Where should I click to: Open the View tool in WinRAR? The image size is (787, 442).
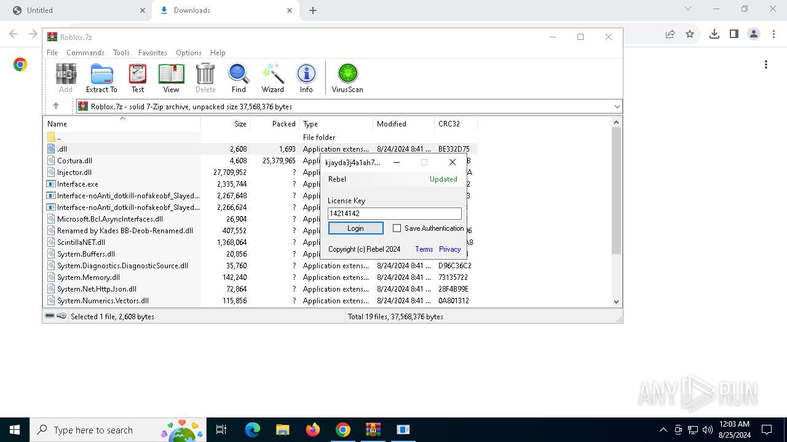coord(171,78)
